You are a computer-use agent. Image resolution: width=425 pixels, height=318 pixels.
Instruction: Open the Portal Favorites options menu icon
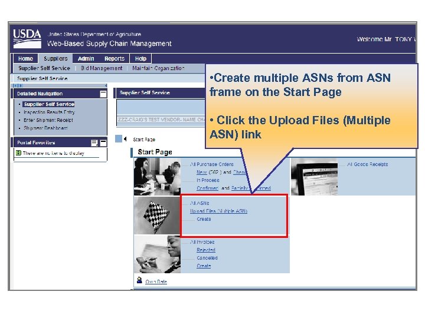pos(94,143)
